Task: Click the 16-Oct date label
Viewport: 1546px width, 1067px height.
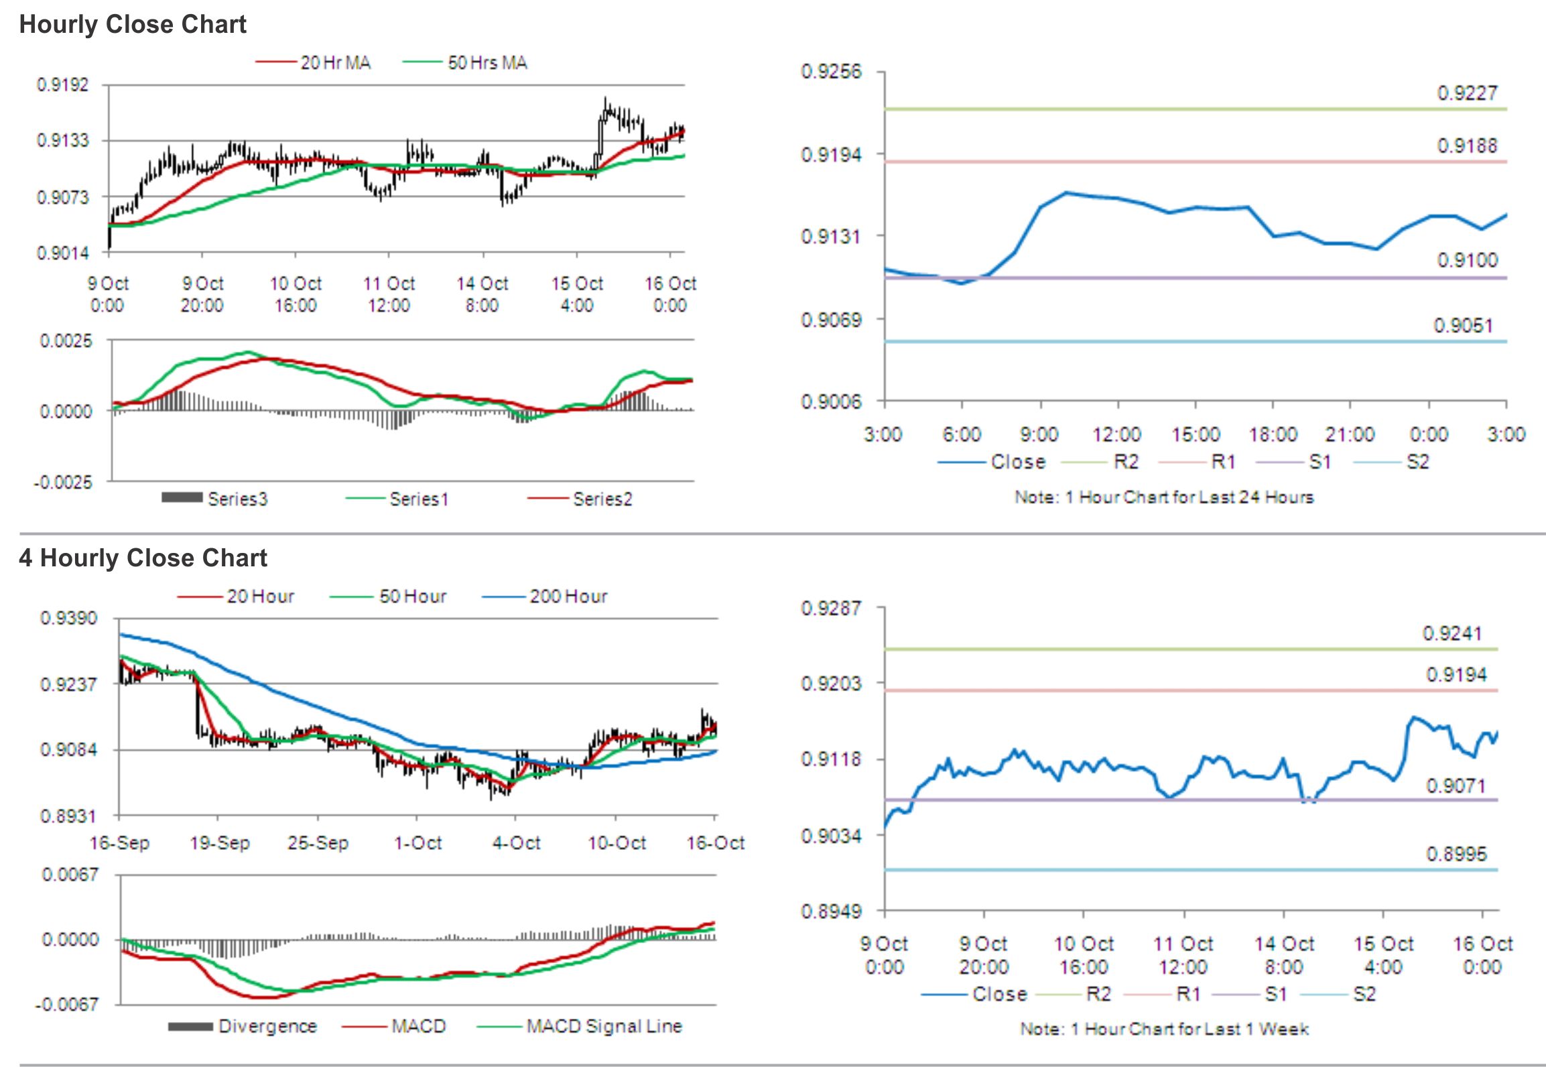Action: 716,842
